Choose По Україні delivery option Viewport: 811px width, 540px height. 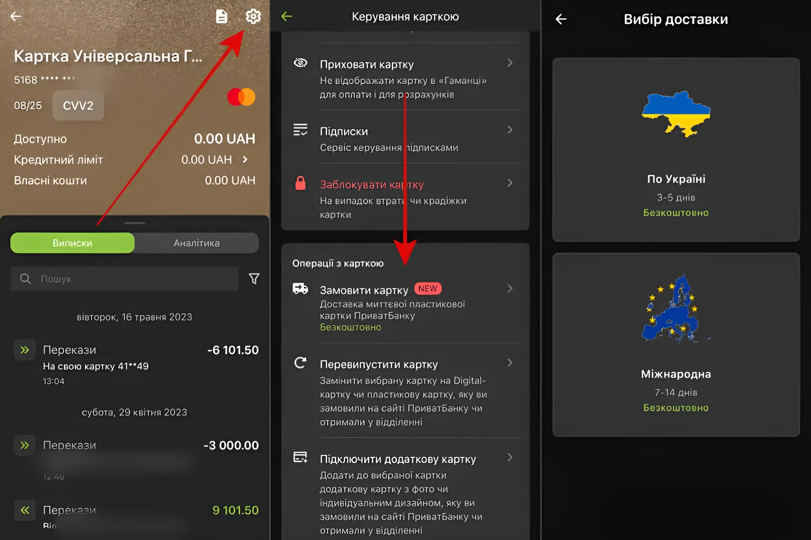tap(676, 150)
